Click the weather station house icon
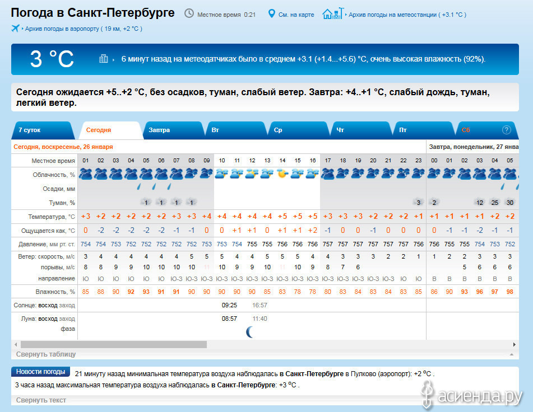The height and width of the screenshot is (412, 533). point(333,13)
